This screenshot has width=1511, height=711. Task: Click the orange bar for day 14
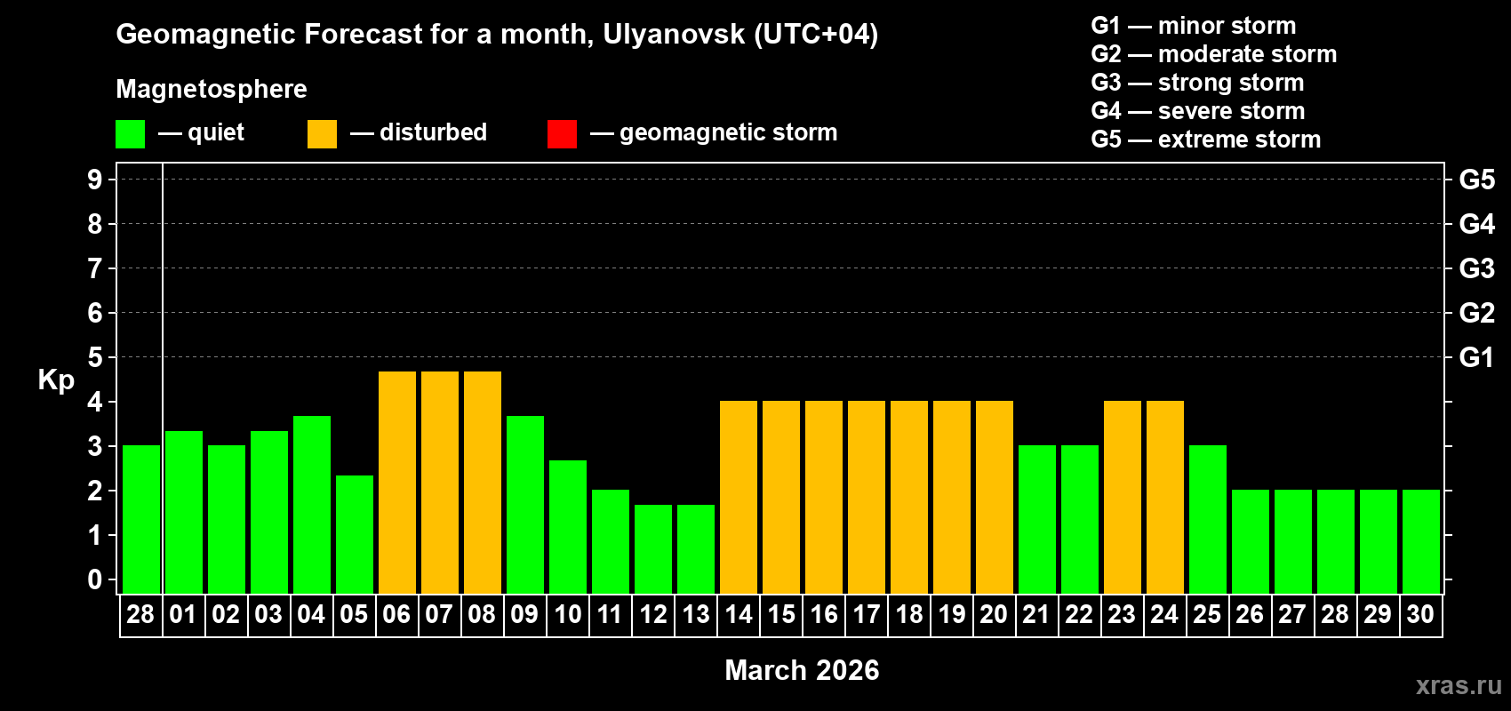tap(739, 497)
